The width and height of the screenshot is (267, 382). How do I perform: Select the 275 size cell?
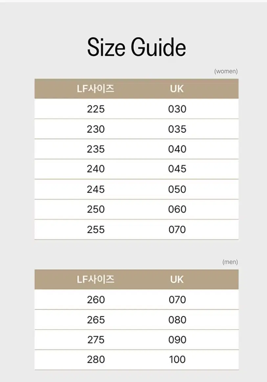tap(96, 340)
